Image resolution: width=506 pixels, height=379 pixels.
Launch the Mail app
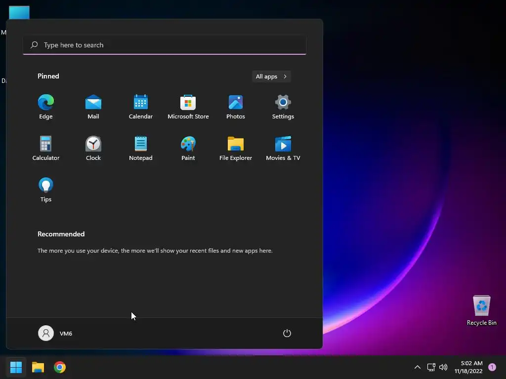[93, 107]
